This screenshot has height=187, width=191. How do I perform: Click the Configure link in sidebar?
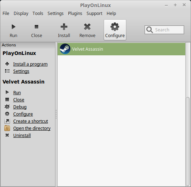(23, 114)
